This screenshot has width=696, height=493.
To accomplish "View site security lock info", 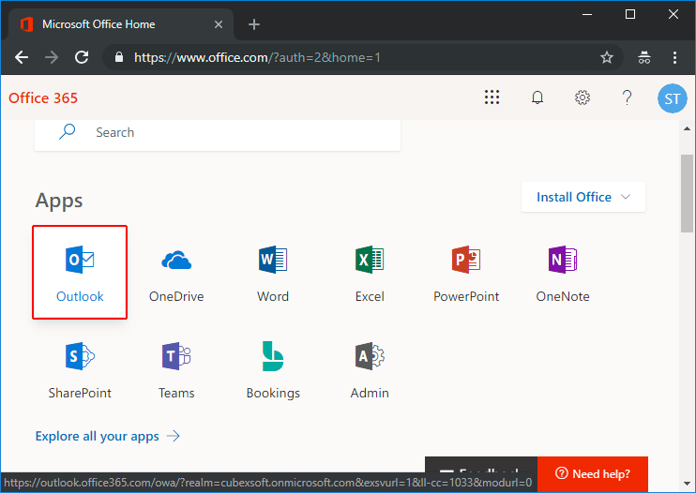I will [x=118, y=57].
